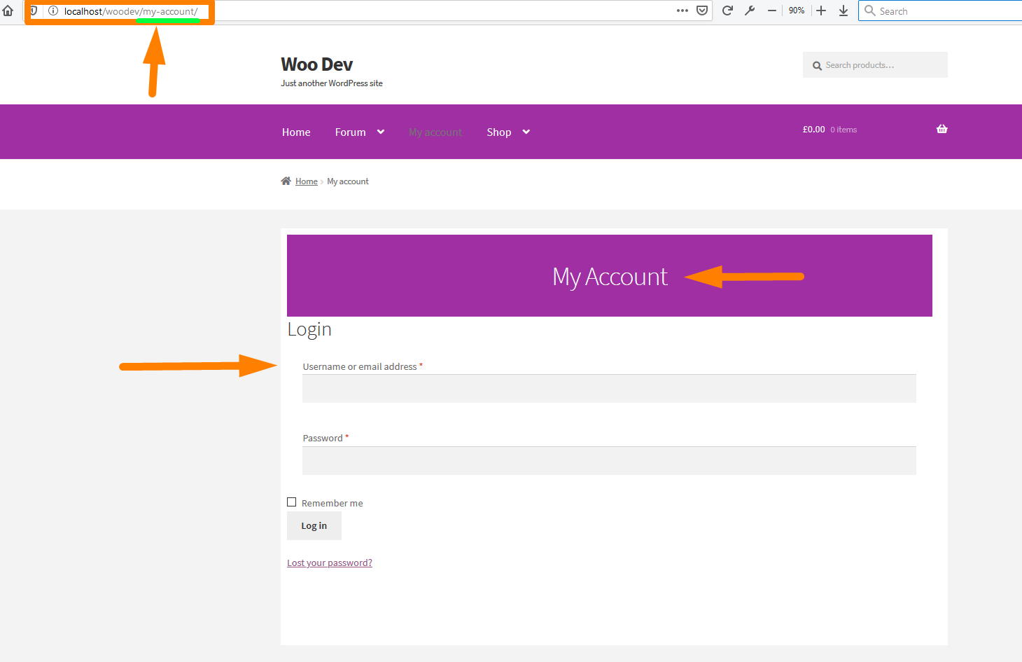Click the My Account page heading
1022x662 pixels.
click(610, 277)
